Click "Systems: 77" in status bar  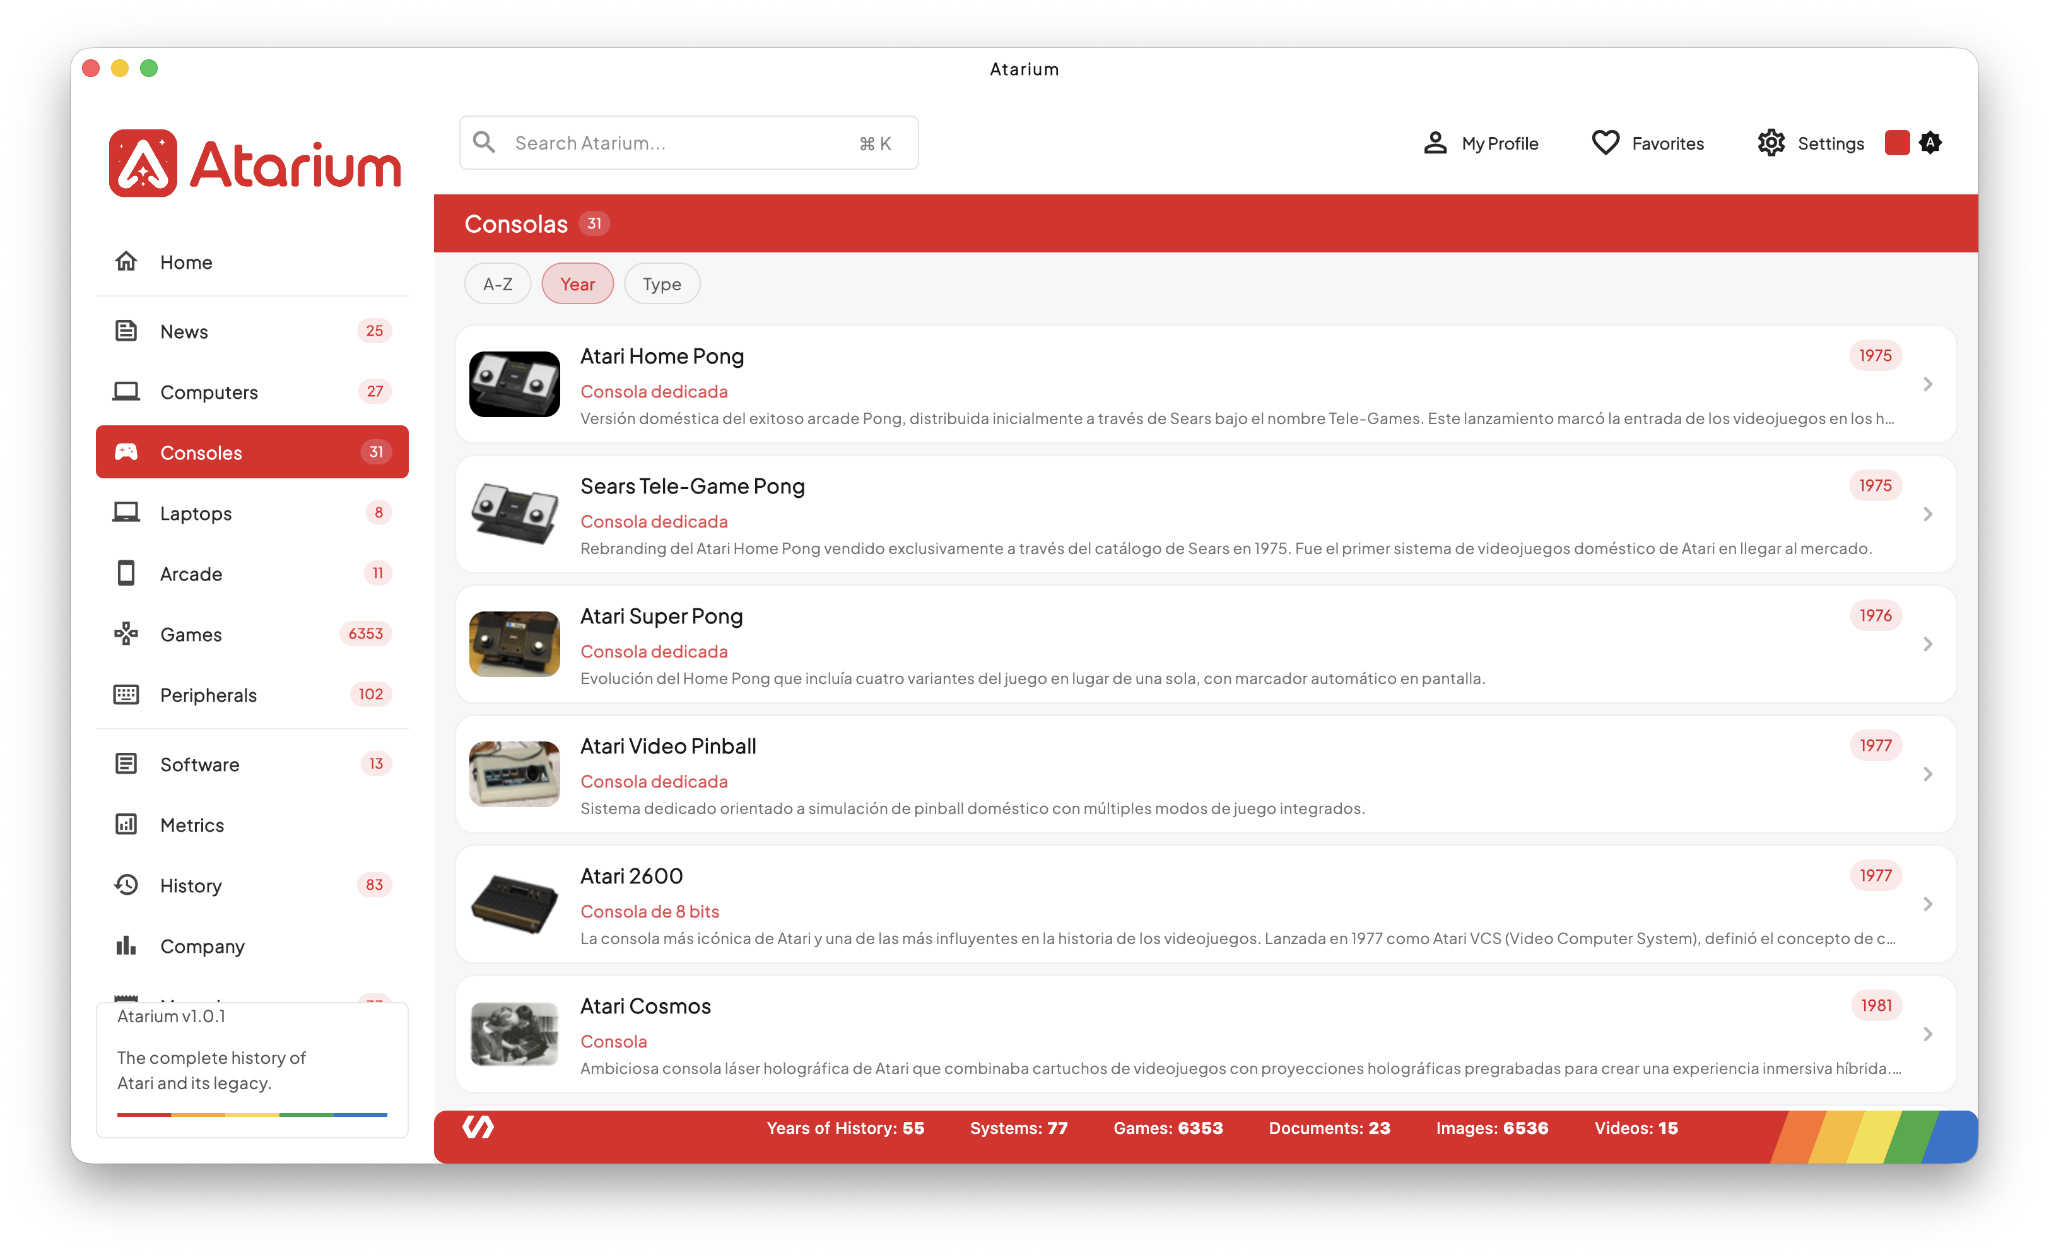point(1019,1129)
